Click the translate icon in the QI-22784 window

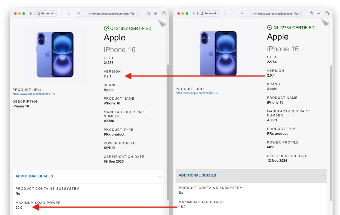point(295,14)
